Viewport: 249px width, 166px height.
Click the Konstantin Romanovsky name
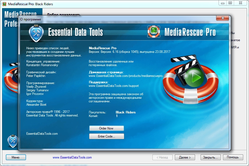coord(42,65)
